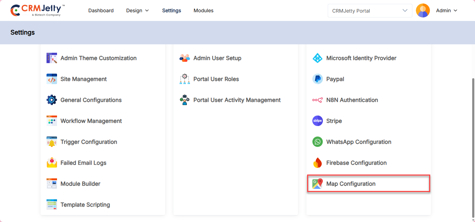Image resolution: width=475 pixels, height=222 pixels.
Task: Open the Portal User Roles link
Action: point(216,79)
